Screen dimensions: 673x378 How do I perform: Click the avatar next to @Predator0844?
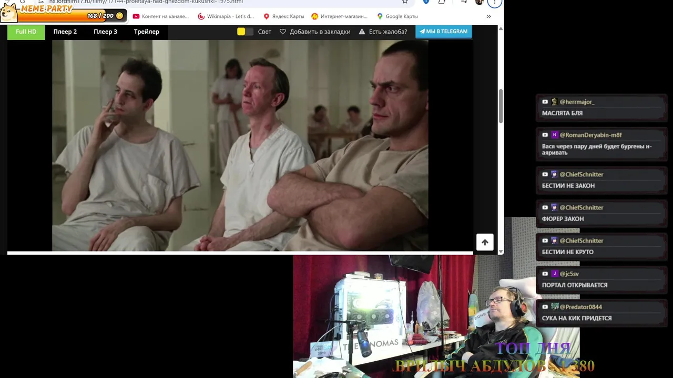click(554, 307)
